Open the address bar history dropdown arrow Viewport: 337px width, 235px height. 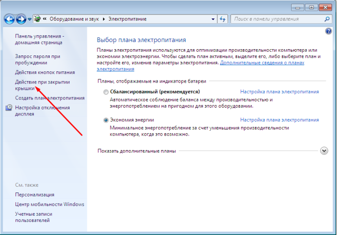click(x=213, y=19)
